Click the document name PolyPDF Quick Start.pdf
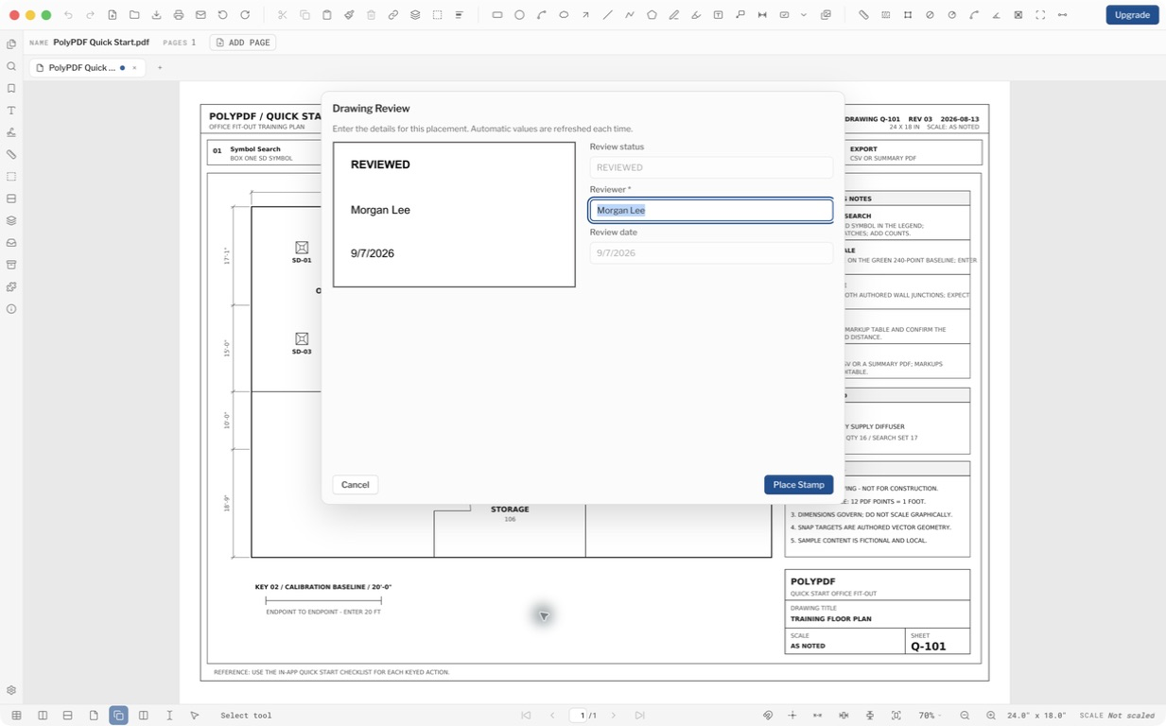 101,43
